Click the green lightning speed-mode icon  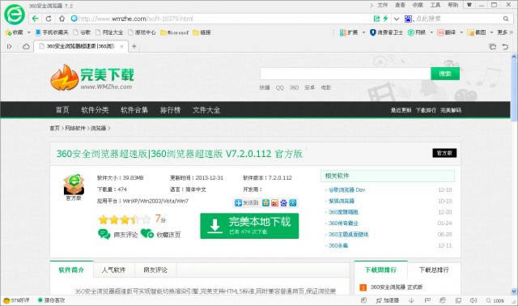(385, 19)
